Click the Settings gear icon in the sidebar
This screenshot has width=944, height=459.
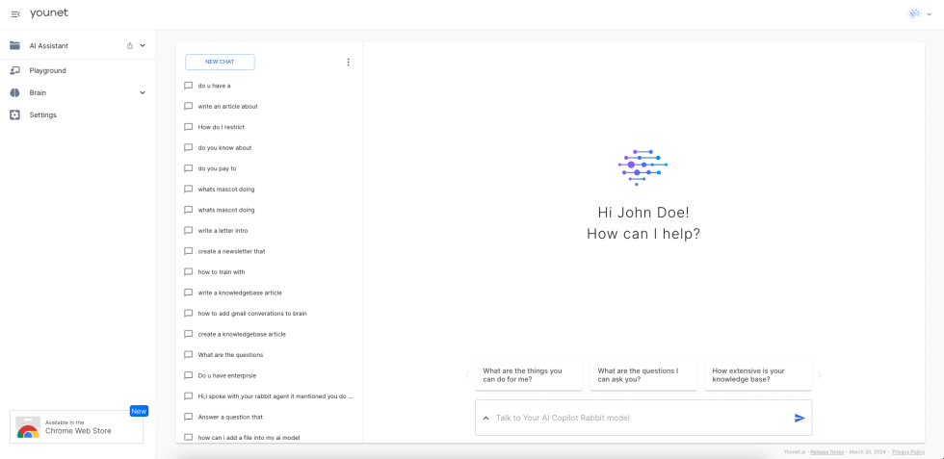pyautogui.click(x=14, y=115)
